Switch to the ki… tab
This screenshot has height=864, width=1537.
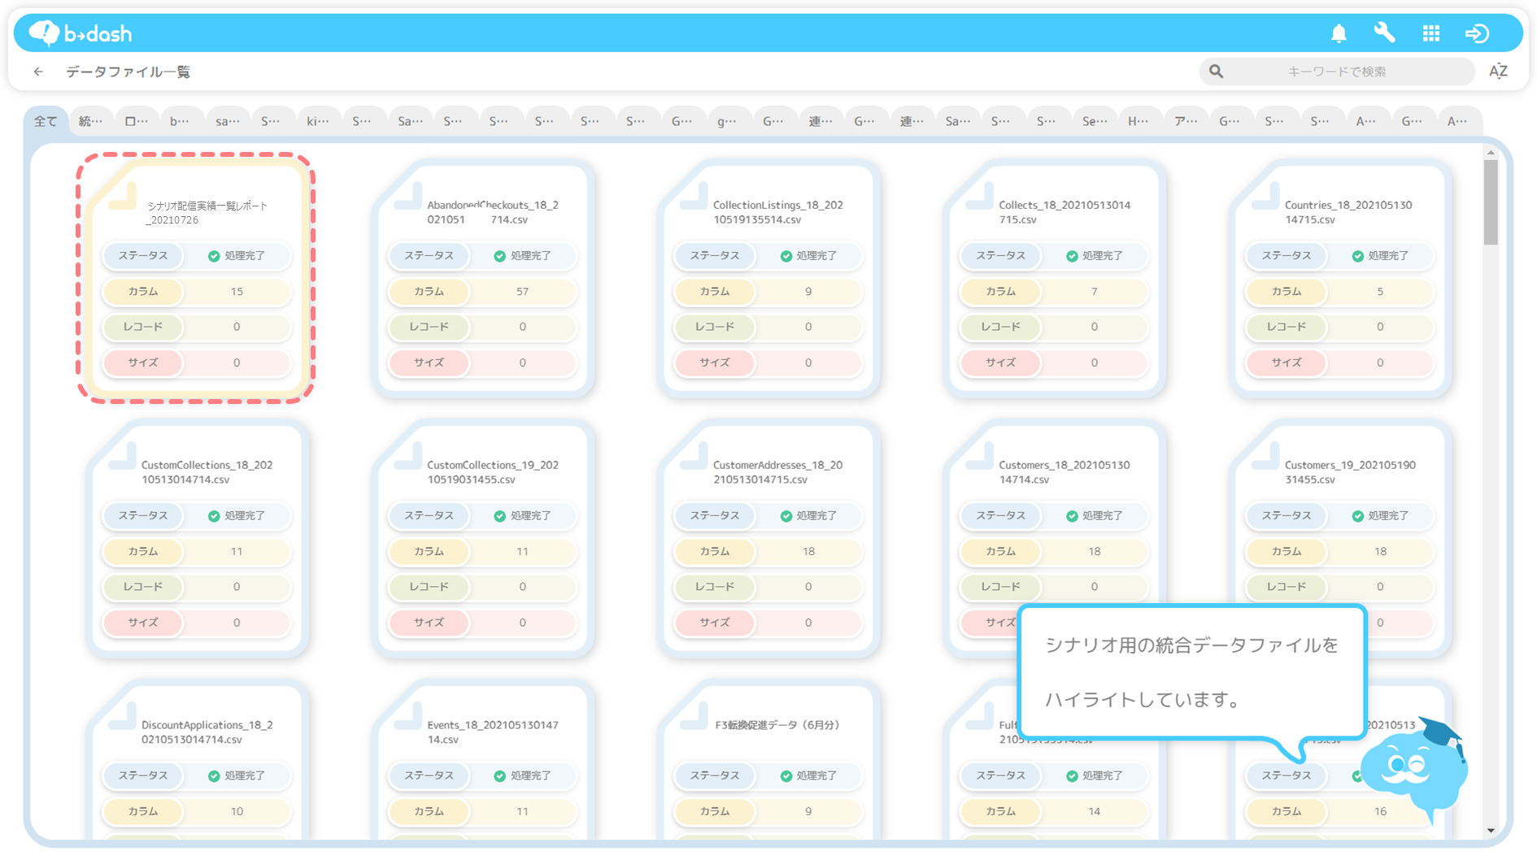[318, 121]
